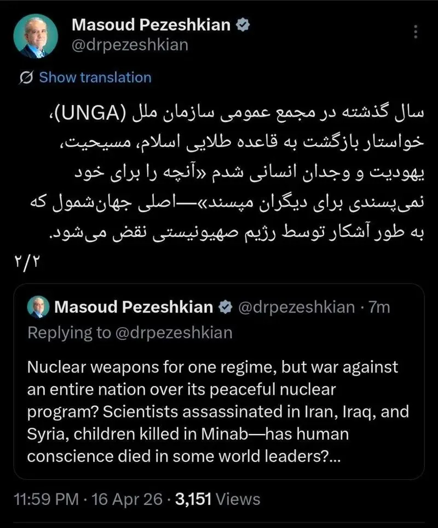Viewport: 438px width, 528px height.
Task: Click the author name in the quoted tweet
Action: 135,307
